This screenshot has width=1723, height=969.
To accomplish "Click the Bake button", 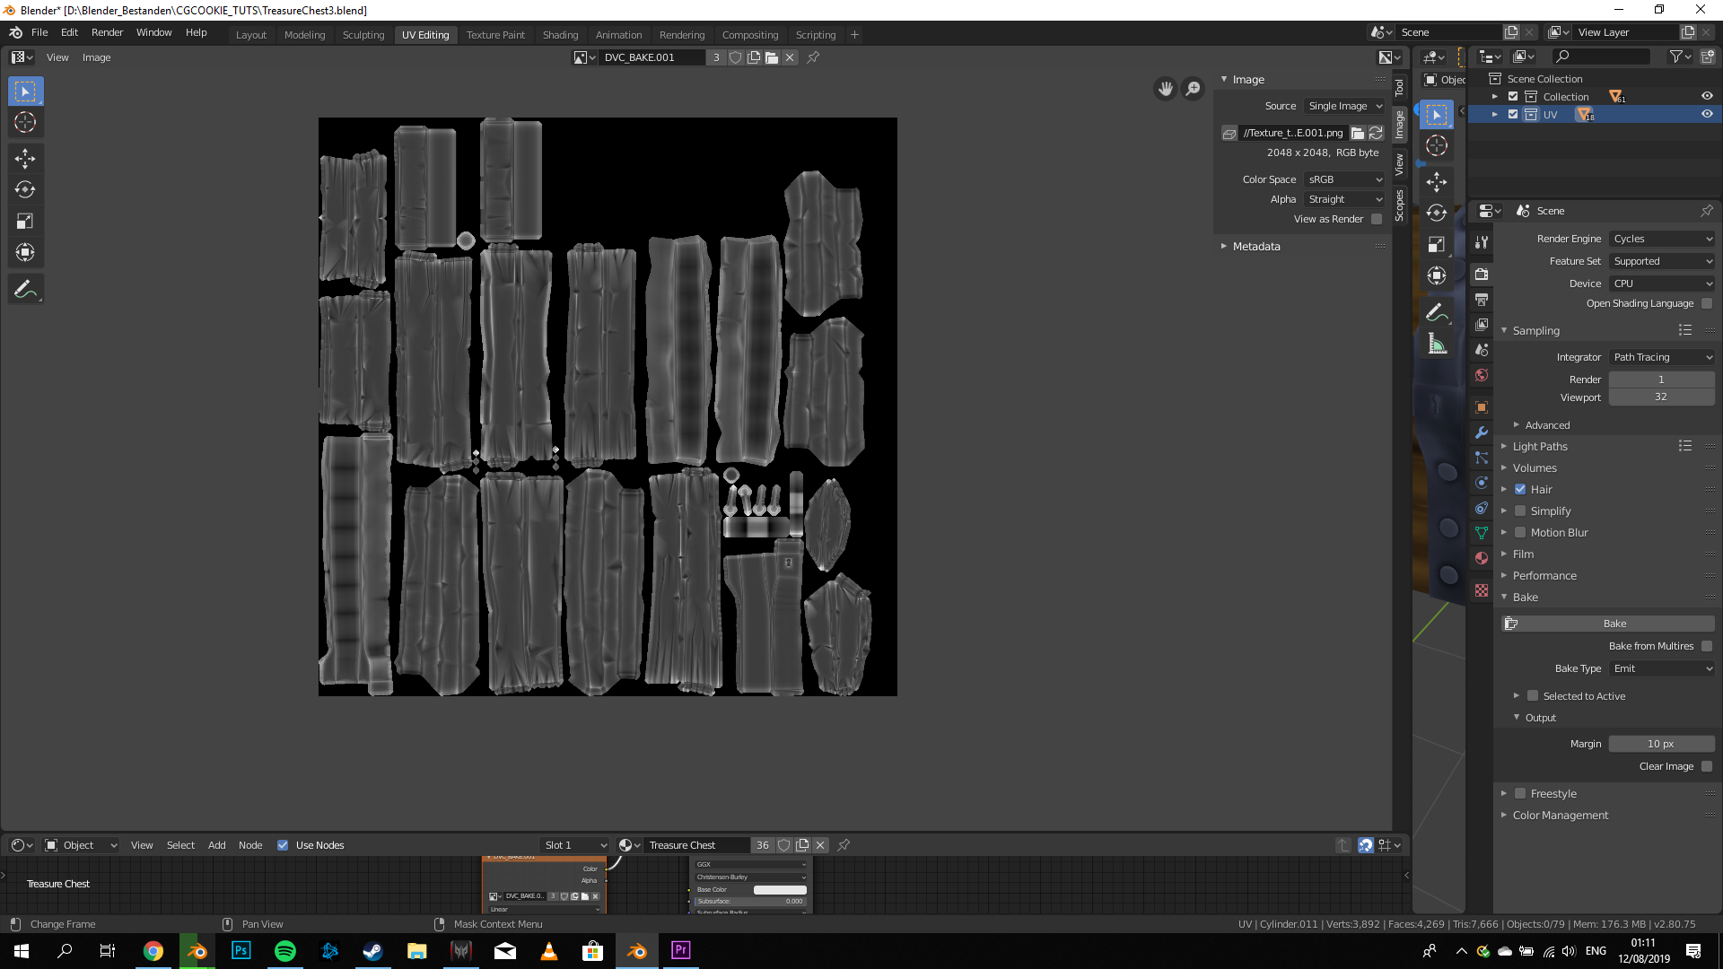I will point(1614,624).
